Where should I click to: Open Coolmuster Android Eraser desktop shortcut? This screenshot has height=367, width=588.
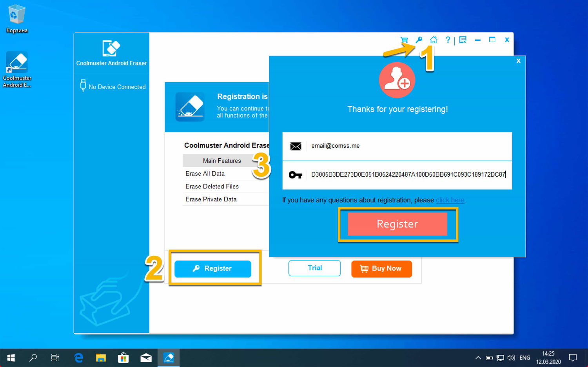(17, 69)
